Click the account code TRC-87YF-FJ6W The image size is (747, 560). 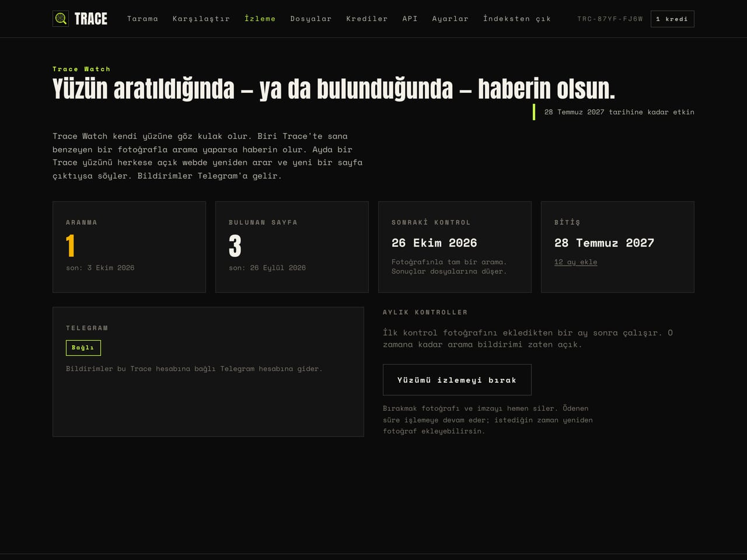coord(610,19)
